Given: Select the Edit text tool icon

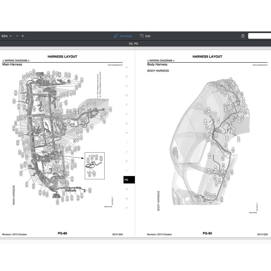Looking at the screenshot, I should (x=142, y=36).
